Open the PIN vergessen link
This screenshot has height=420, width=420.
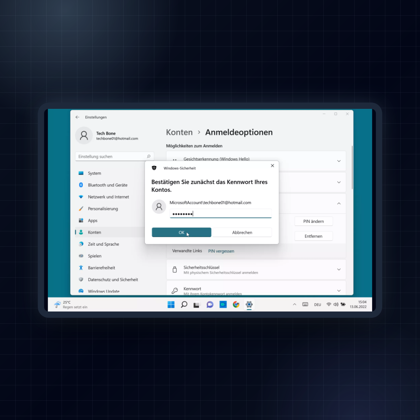coord(221,251)
